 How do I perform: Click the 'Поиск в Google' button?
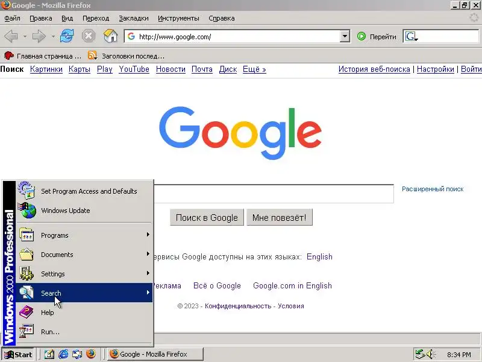[207, 217]
